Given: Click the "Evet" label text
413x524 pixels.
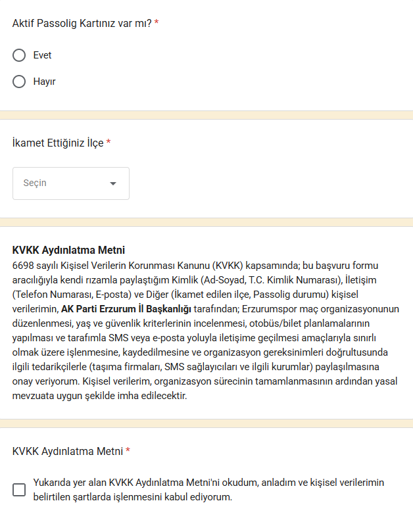Looking at the screenshot, I should [x=42, y=55].
